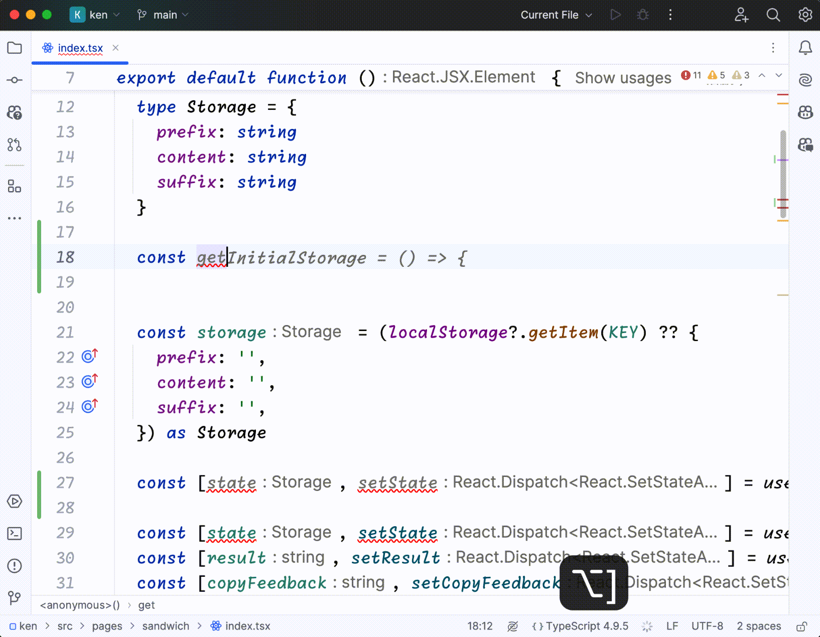Click the implemented marker on line 22

(x=90, y=356)
